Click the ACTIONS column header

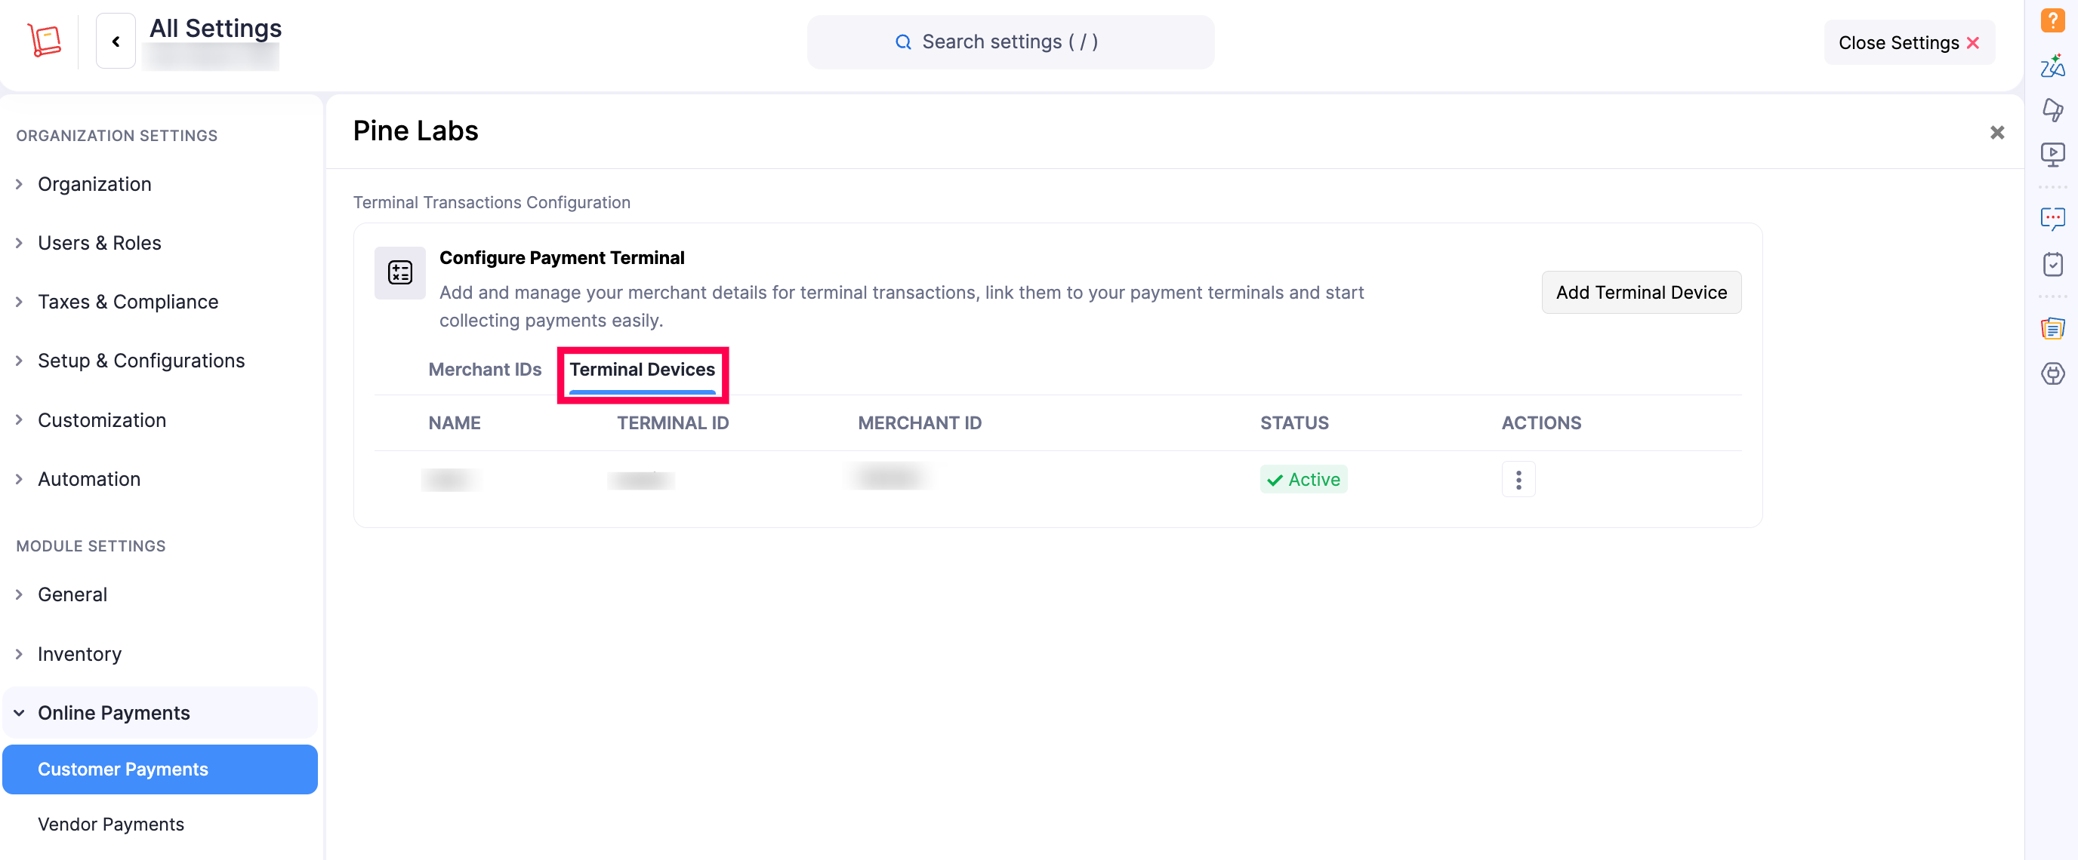pyautogui.click(x=1540, y=423)
